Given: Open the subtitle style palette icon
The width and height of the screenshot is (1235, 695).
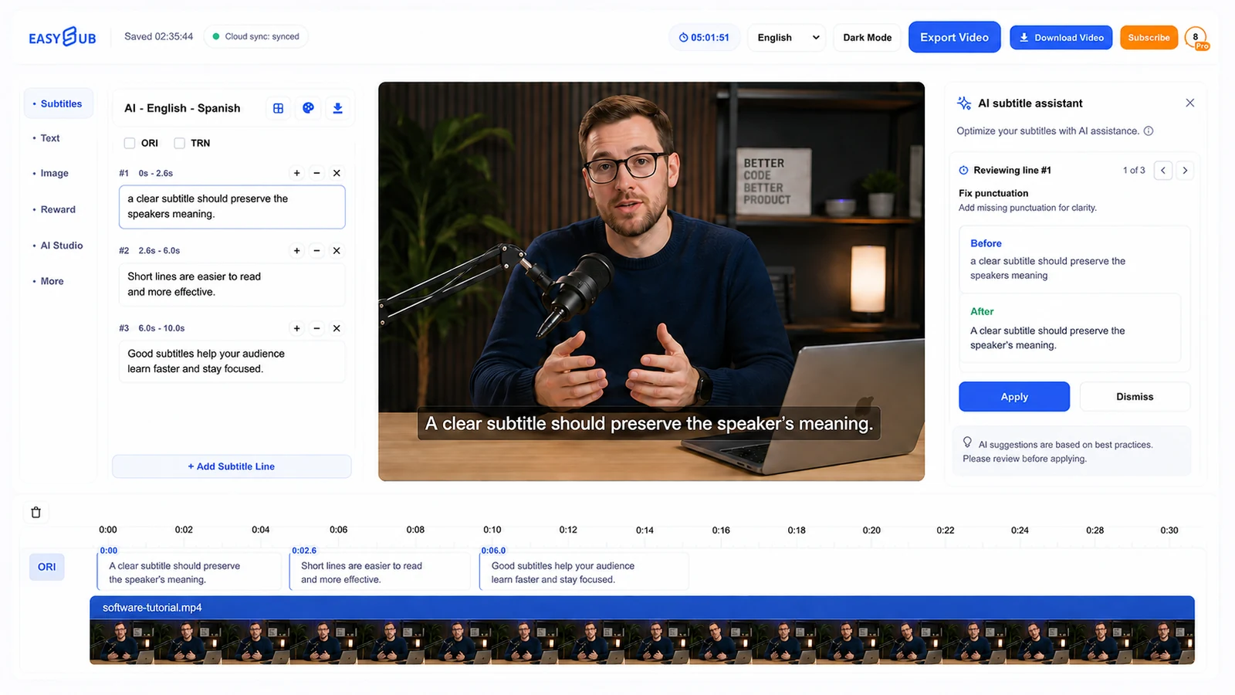Looking at the screenshot, I should (308, 108).
